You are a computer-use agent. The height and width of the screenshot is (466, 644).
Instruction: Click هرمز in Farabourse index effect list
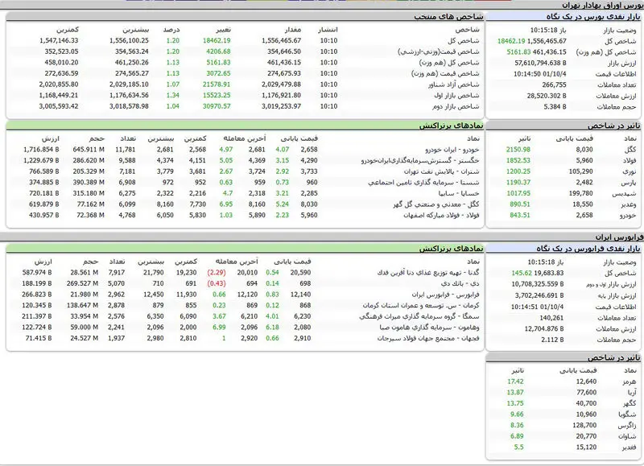(630, 381)
